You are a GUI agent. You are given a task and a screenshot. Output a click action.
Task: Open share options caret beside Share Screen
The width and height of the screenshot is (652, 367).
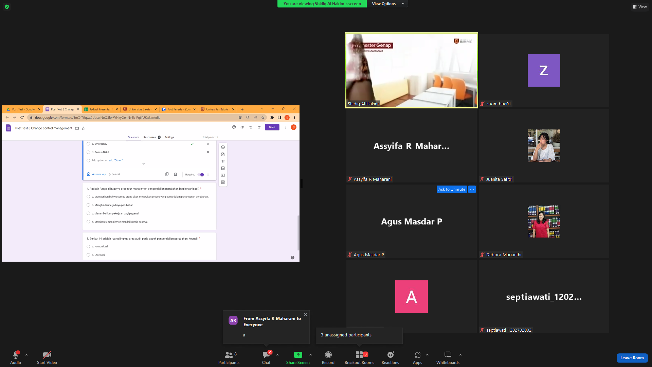point(311,355)
